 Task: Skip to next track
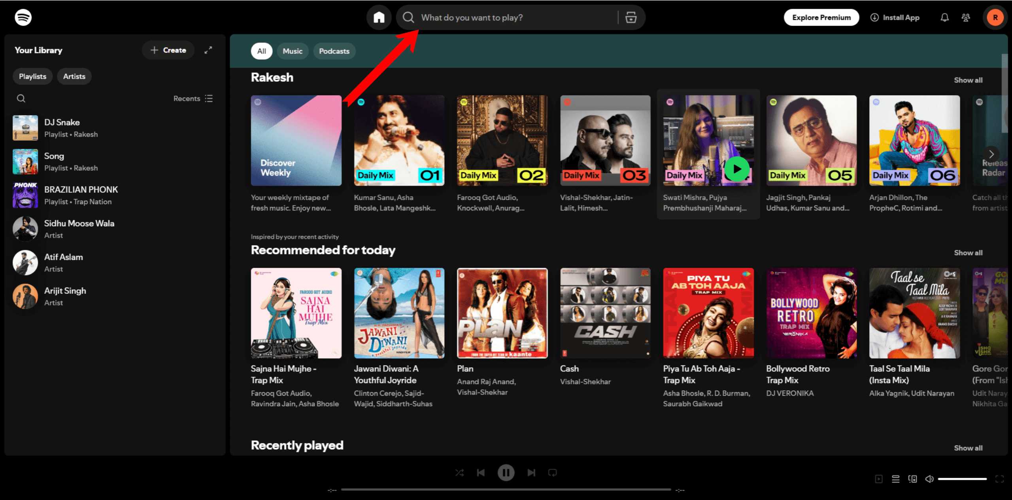(531, 472)
